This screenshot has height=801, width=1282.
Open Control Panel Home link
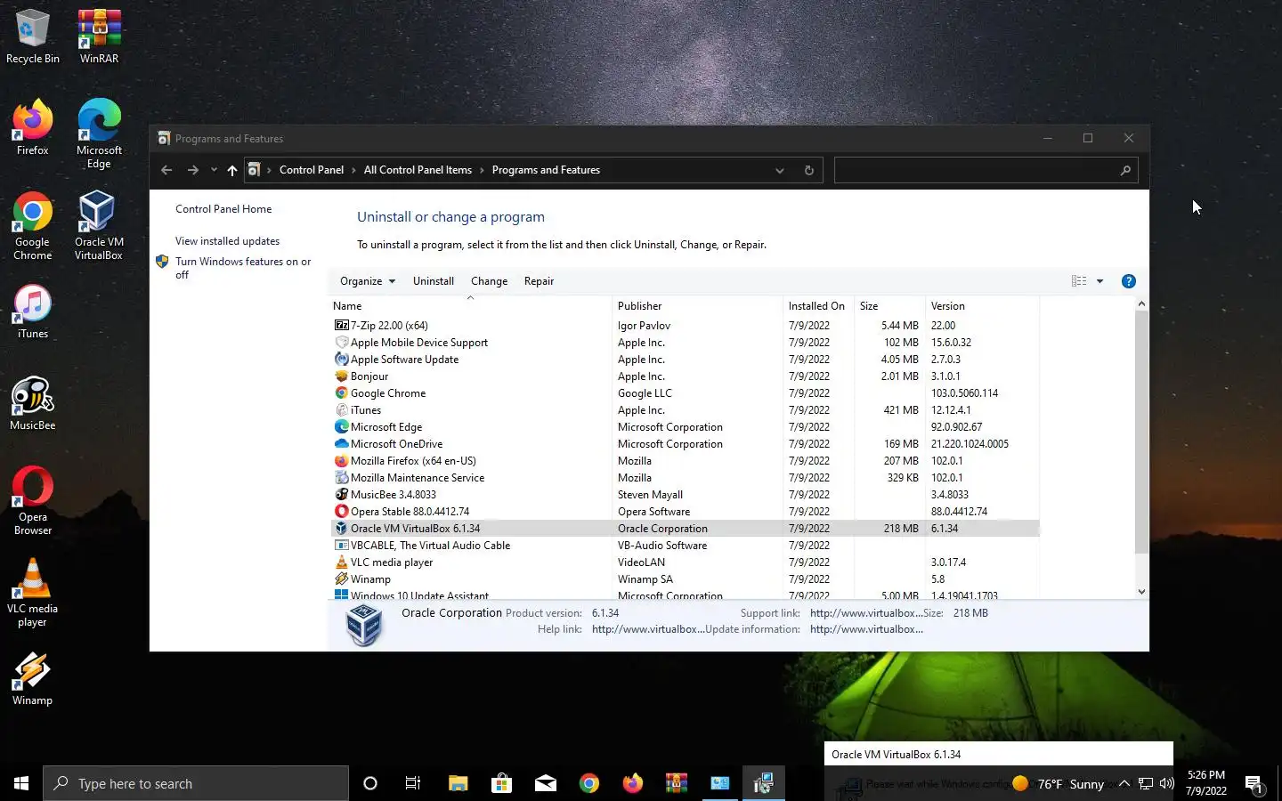click(223, 209)
